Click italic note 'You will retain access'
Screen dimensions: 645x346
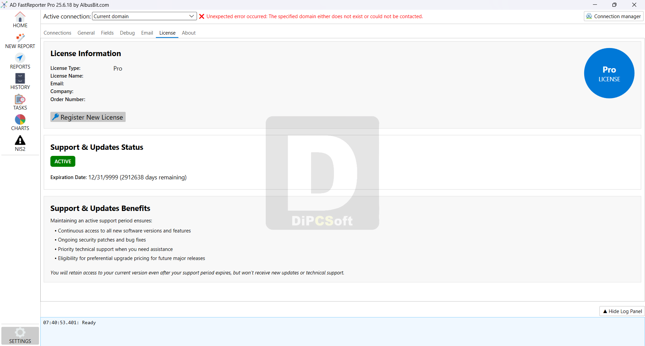[198, 273]
